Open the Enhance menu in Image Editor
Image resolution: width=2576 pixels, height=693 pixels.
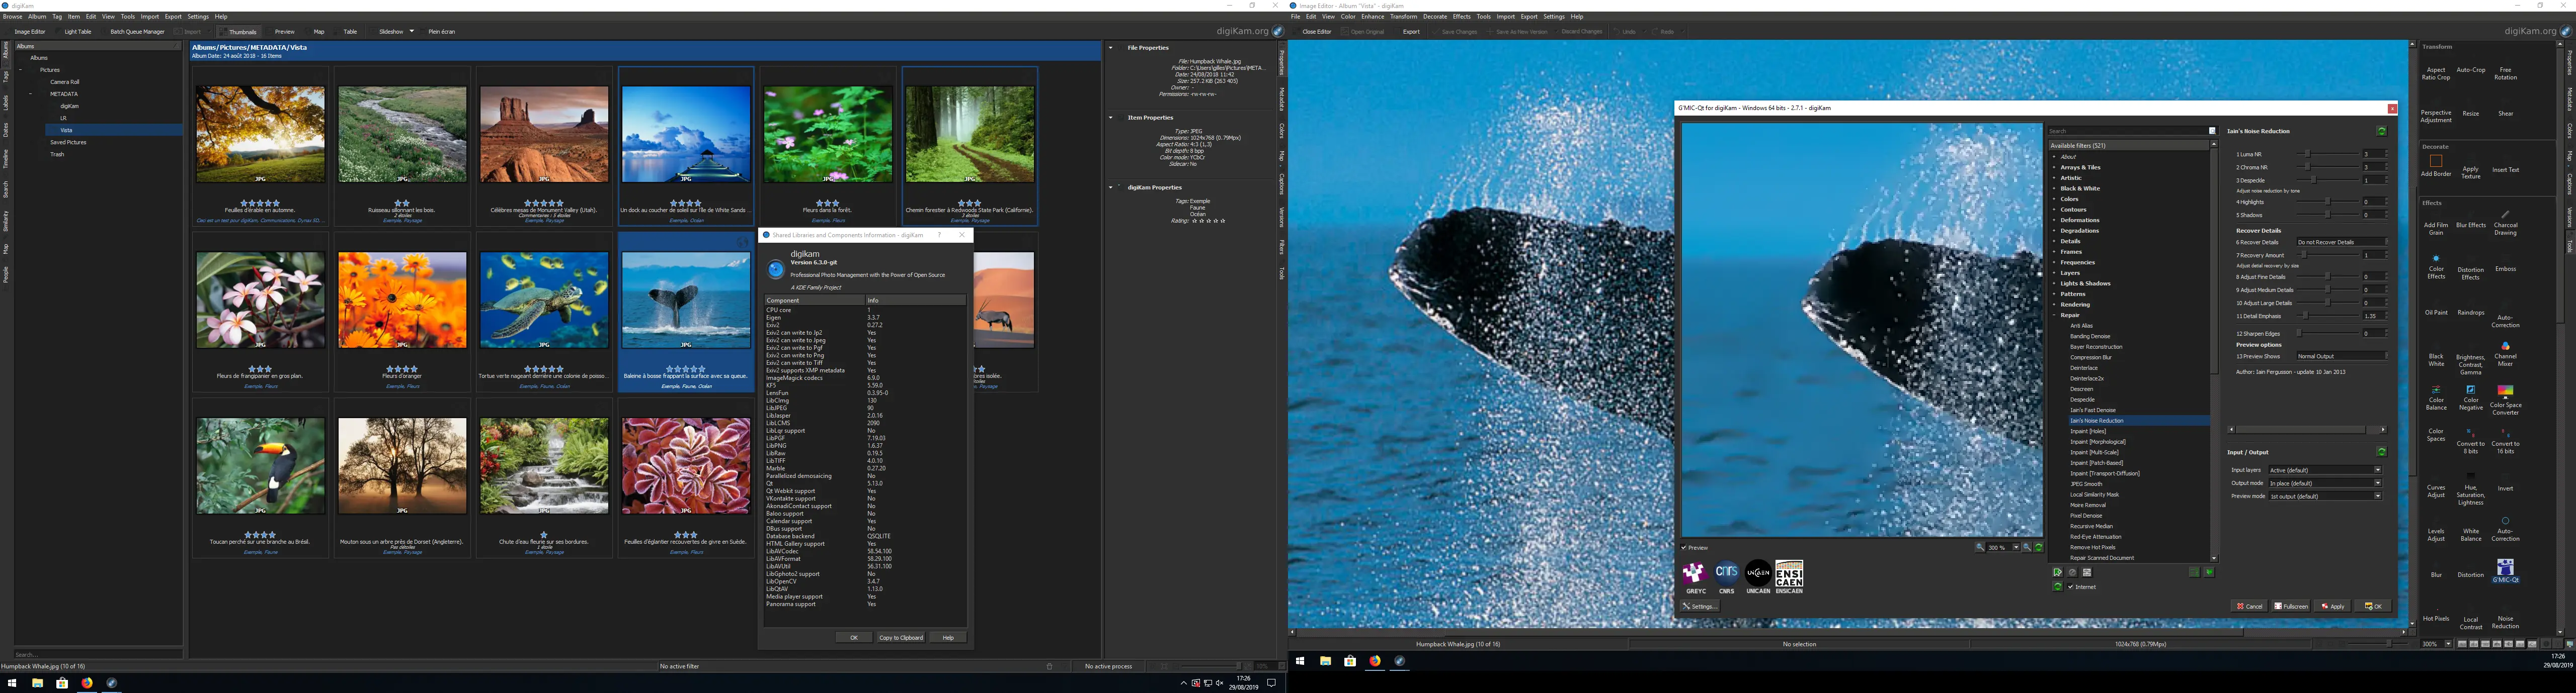pos(1373,17)
